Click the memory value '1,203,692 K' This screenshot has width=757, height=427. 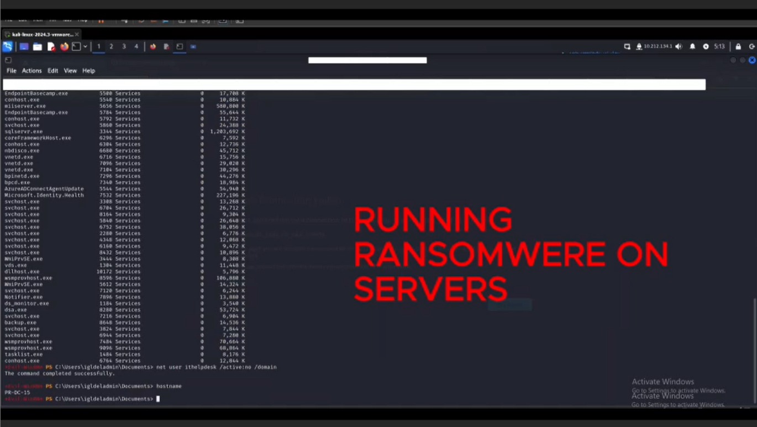228,131
